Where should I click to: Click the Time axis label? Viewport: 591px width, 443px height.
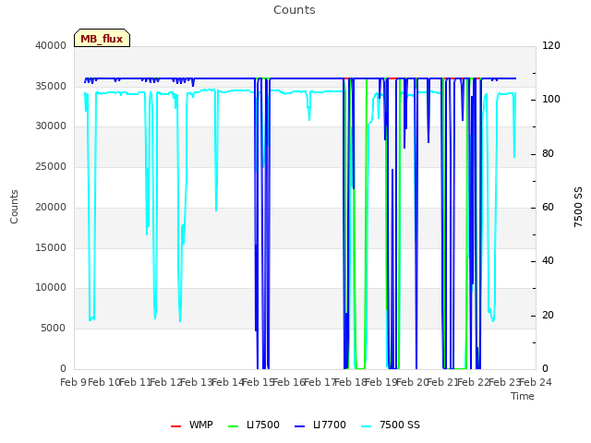pos(523,396)
